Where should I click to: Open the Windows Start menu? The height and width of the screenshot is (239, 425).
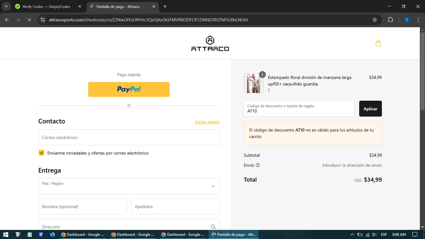click(6, 234)
